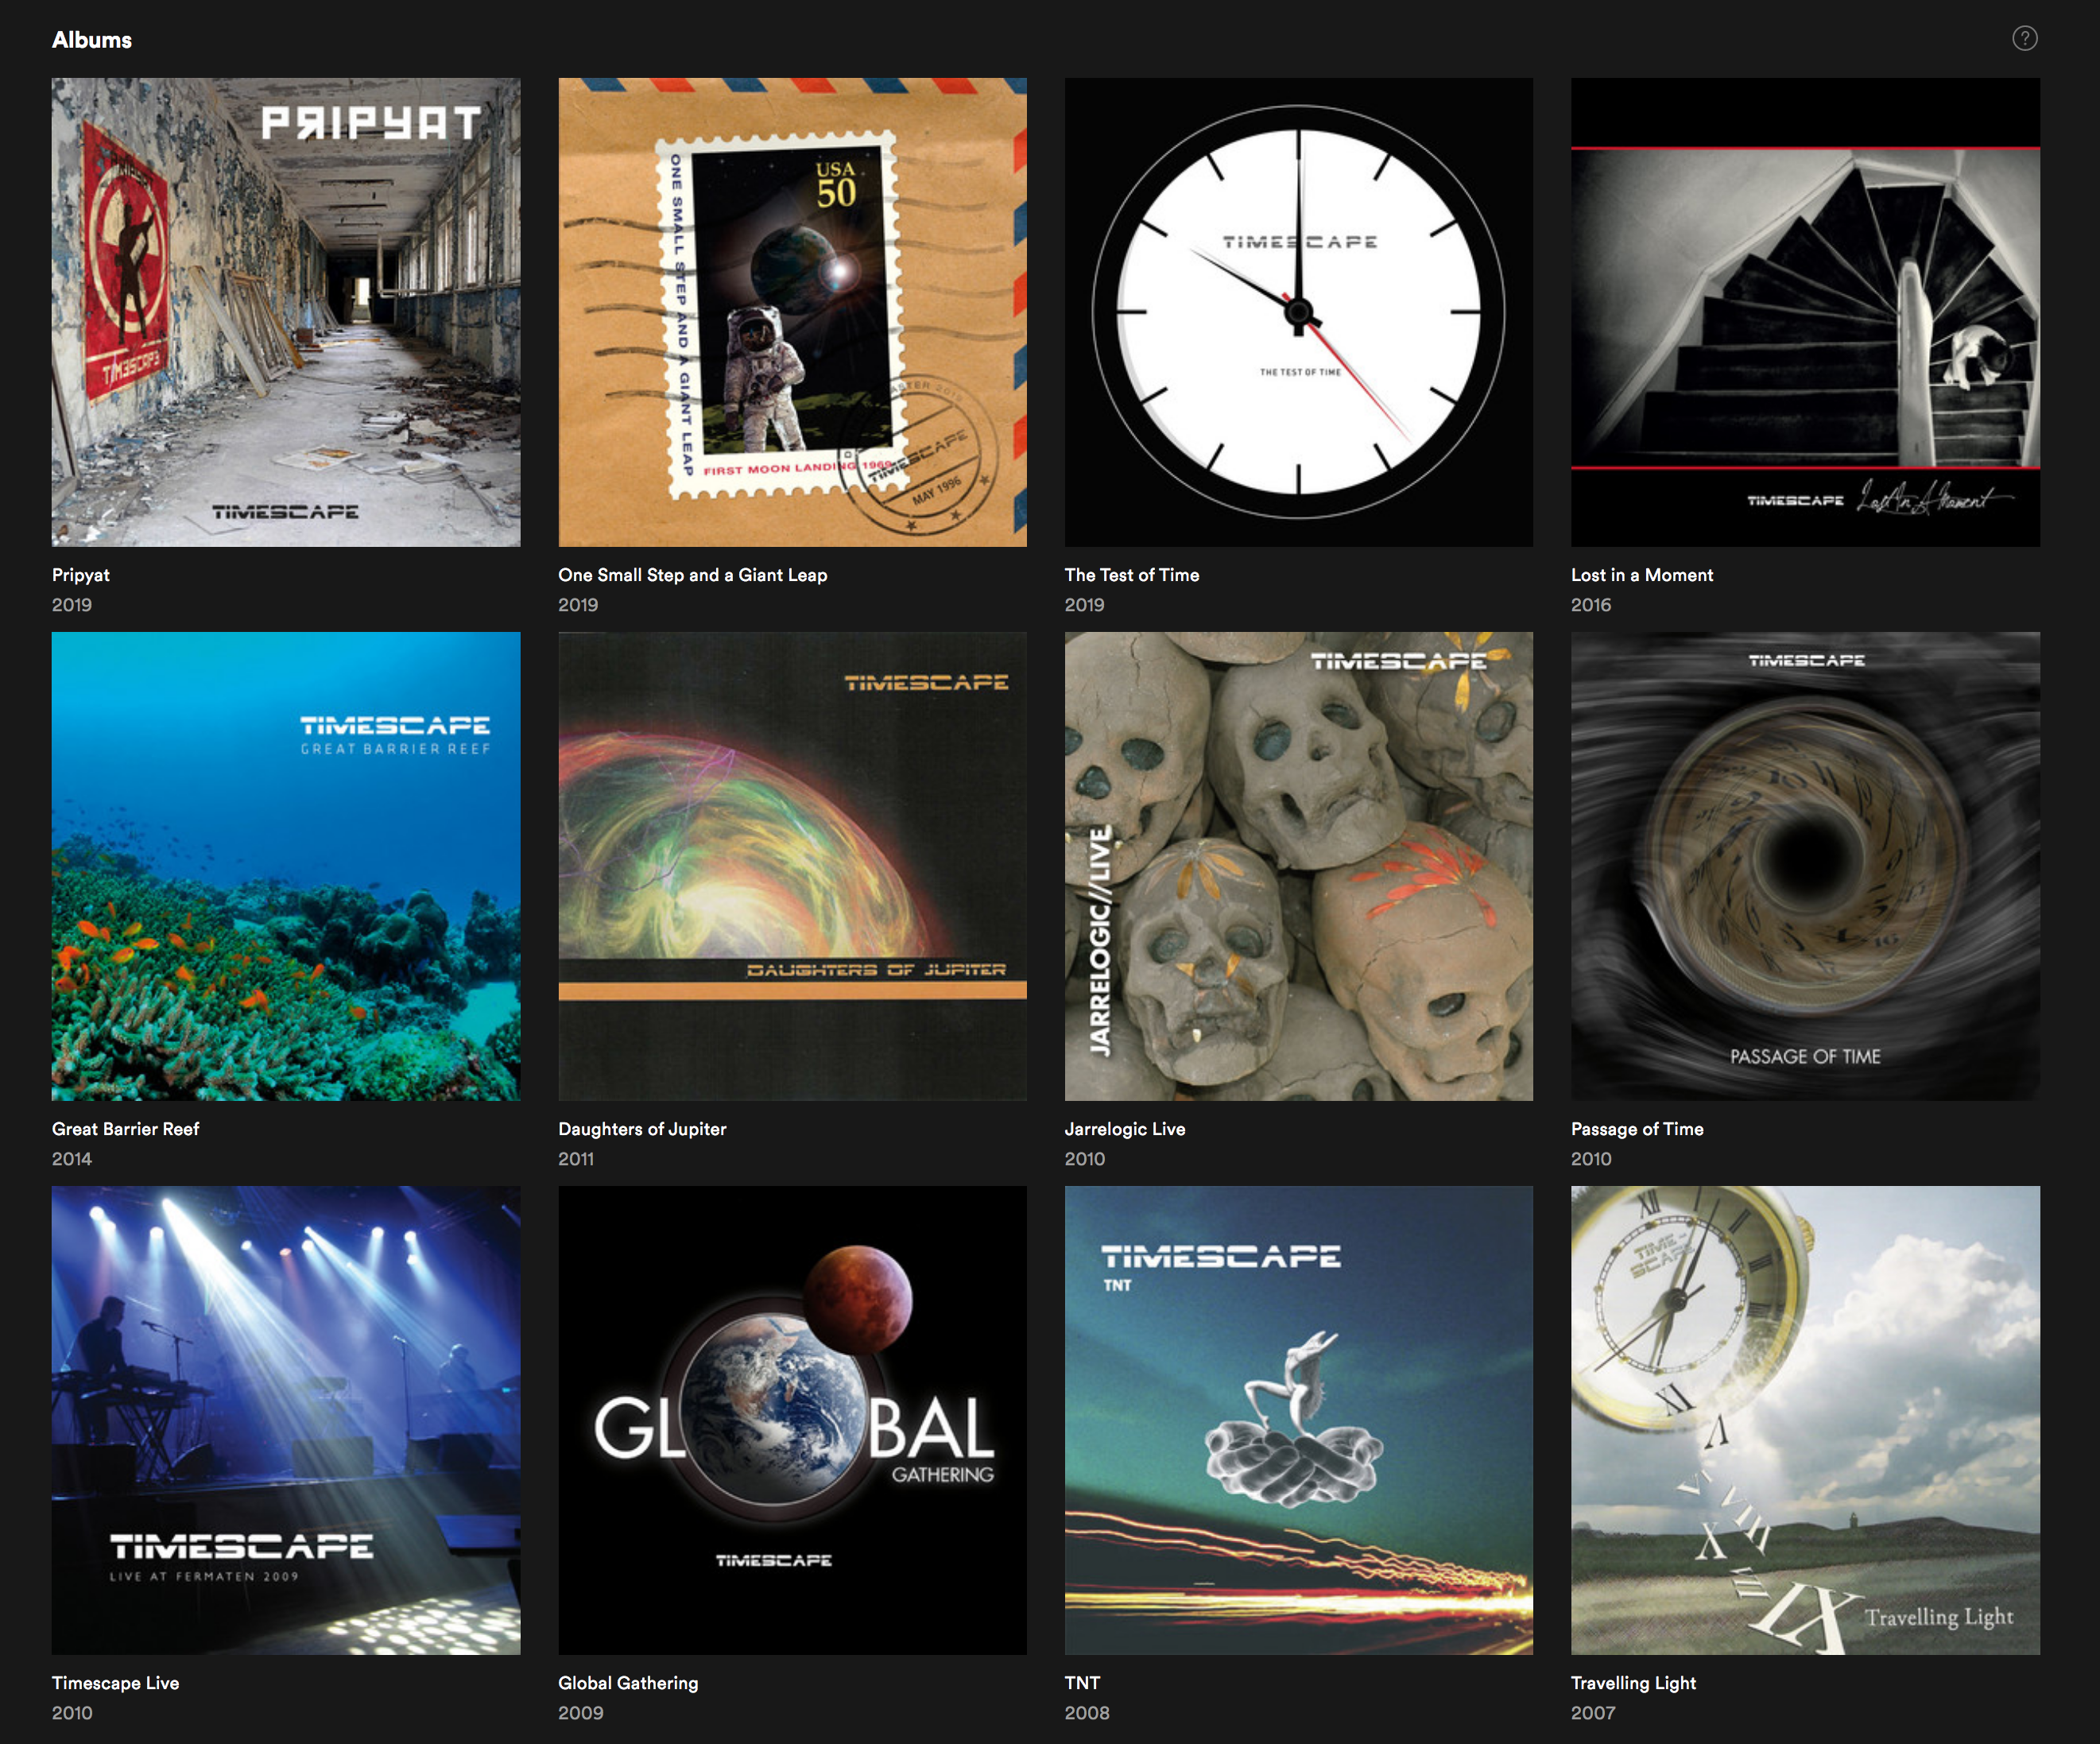Click Jarrelogic Live title link
Viewport: 2100px width, 1744px height.
click(x=1125, y=1129)
